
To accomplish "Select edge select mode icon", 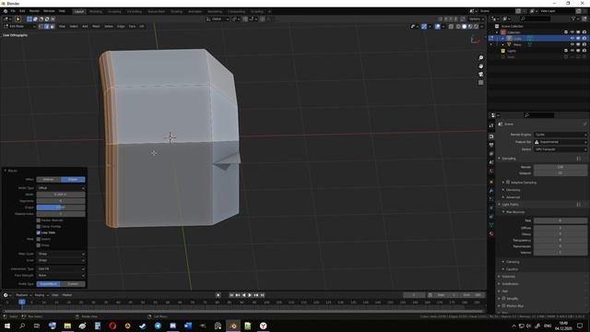I will coord(47,27).
